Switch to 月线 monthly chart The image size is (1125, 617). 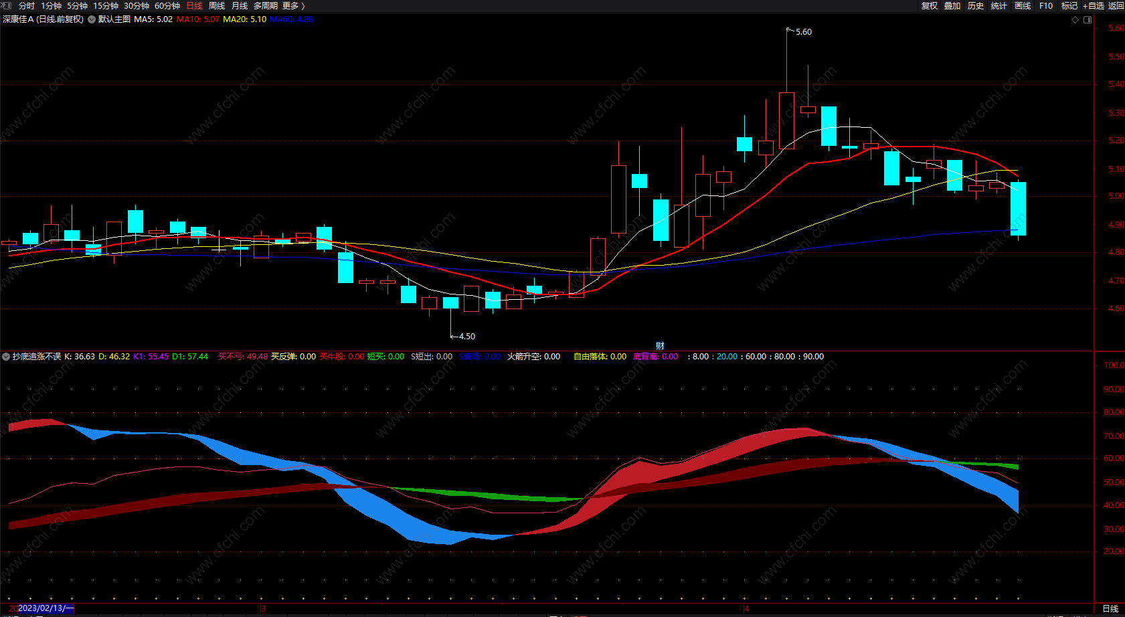pyautogui.click(x=240, y=6)
